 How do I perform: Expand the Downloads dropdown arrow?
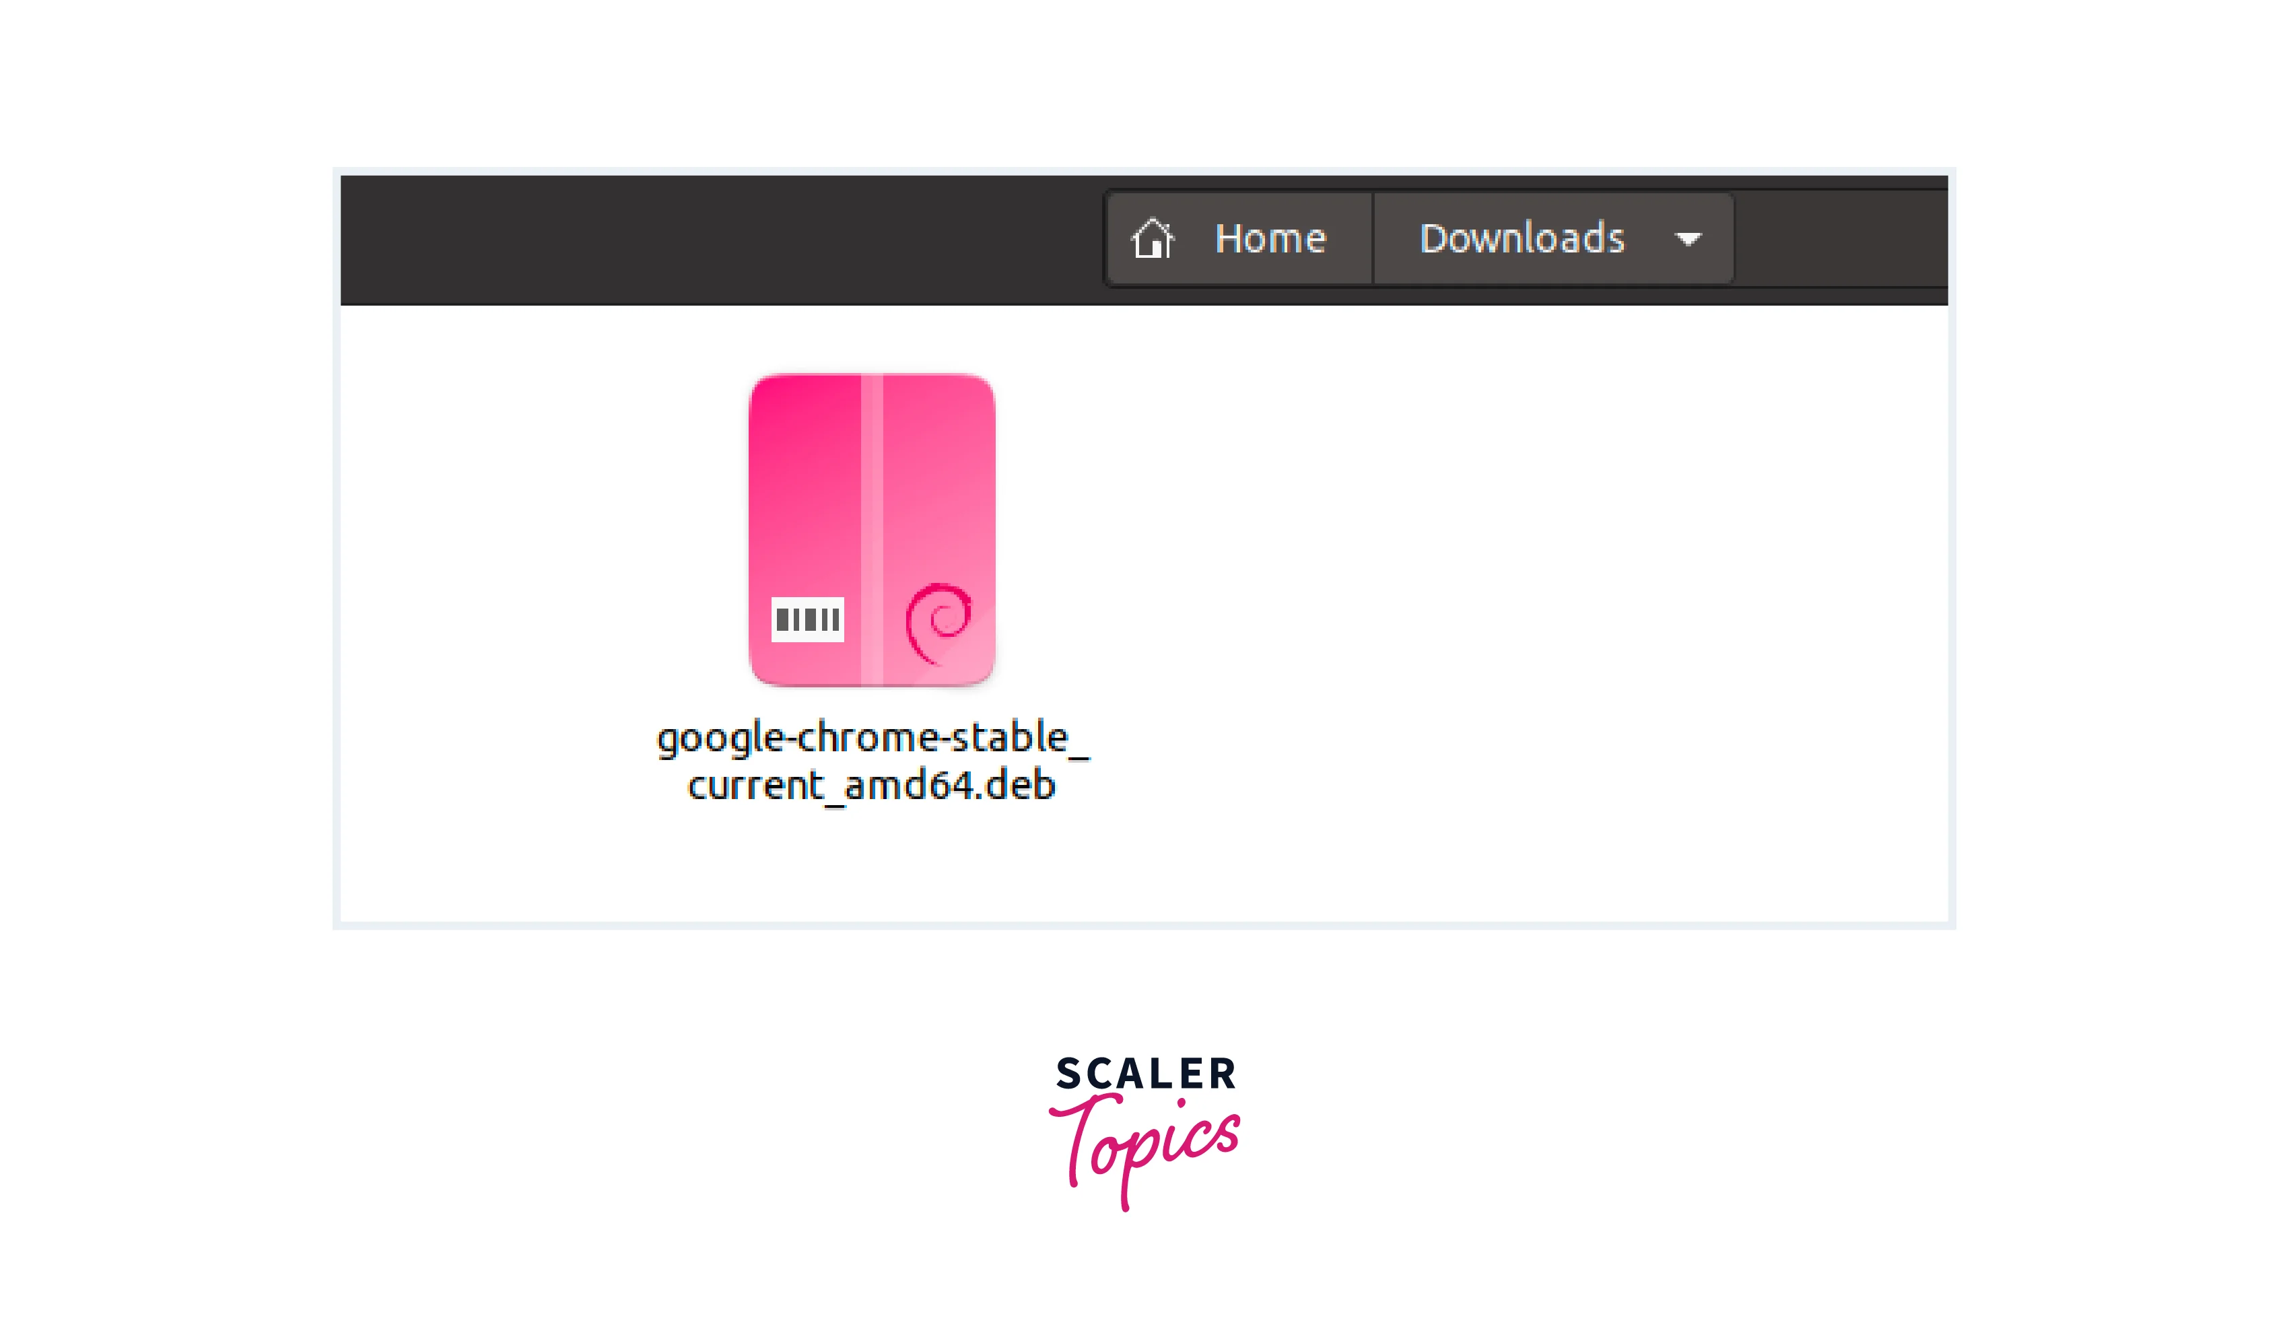click(1688, 239)
